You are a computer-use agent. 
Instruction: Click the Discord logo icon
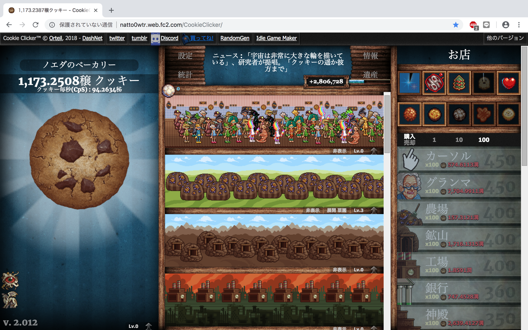point(156,39)
